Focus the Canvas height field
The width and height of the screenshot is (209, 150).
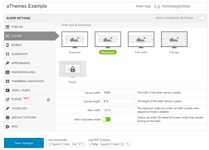pos(119,101)
